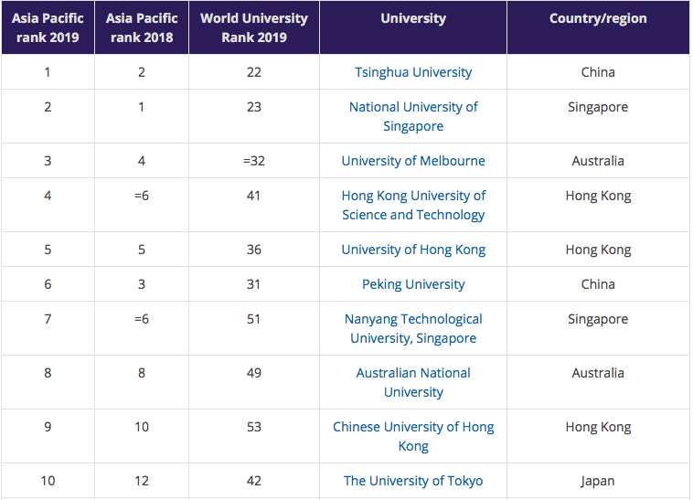The height and width of the screenshot is (500, 693).
Task: Click World University Rank 2019 column header
Action: [x=254, y=27]
